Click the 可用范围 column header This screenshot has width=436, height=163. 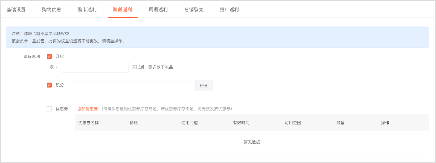(x=293, y=123)
